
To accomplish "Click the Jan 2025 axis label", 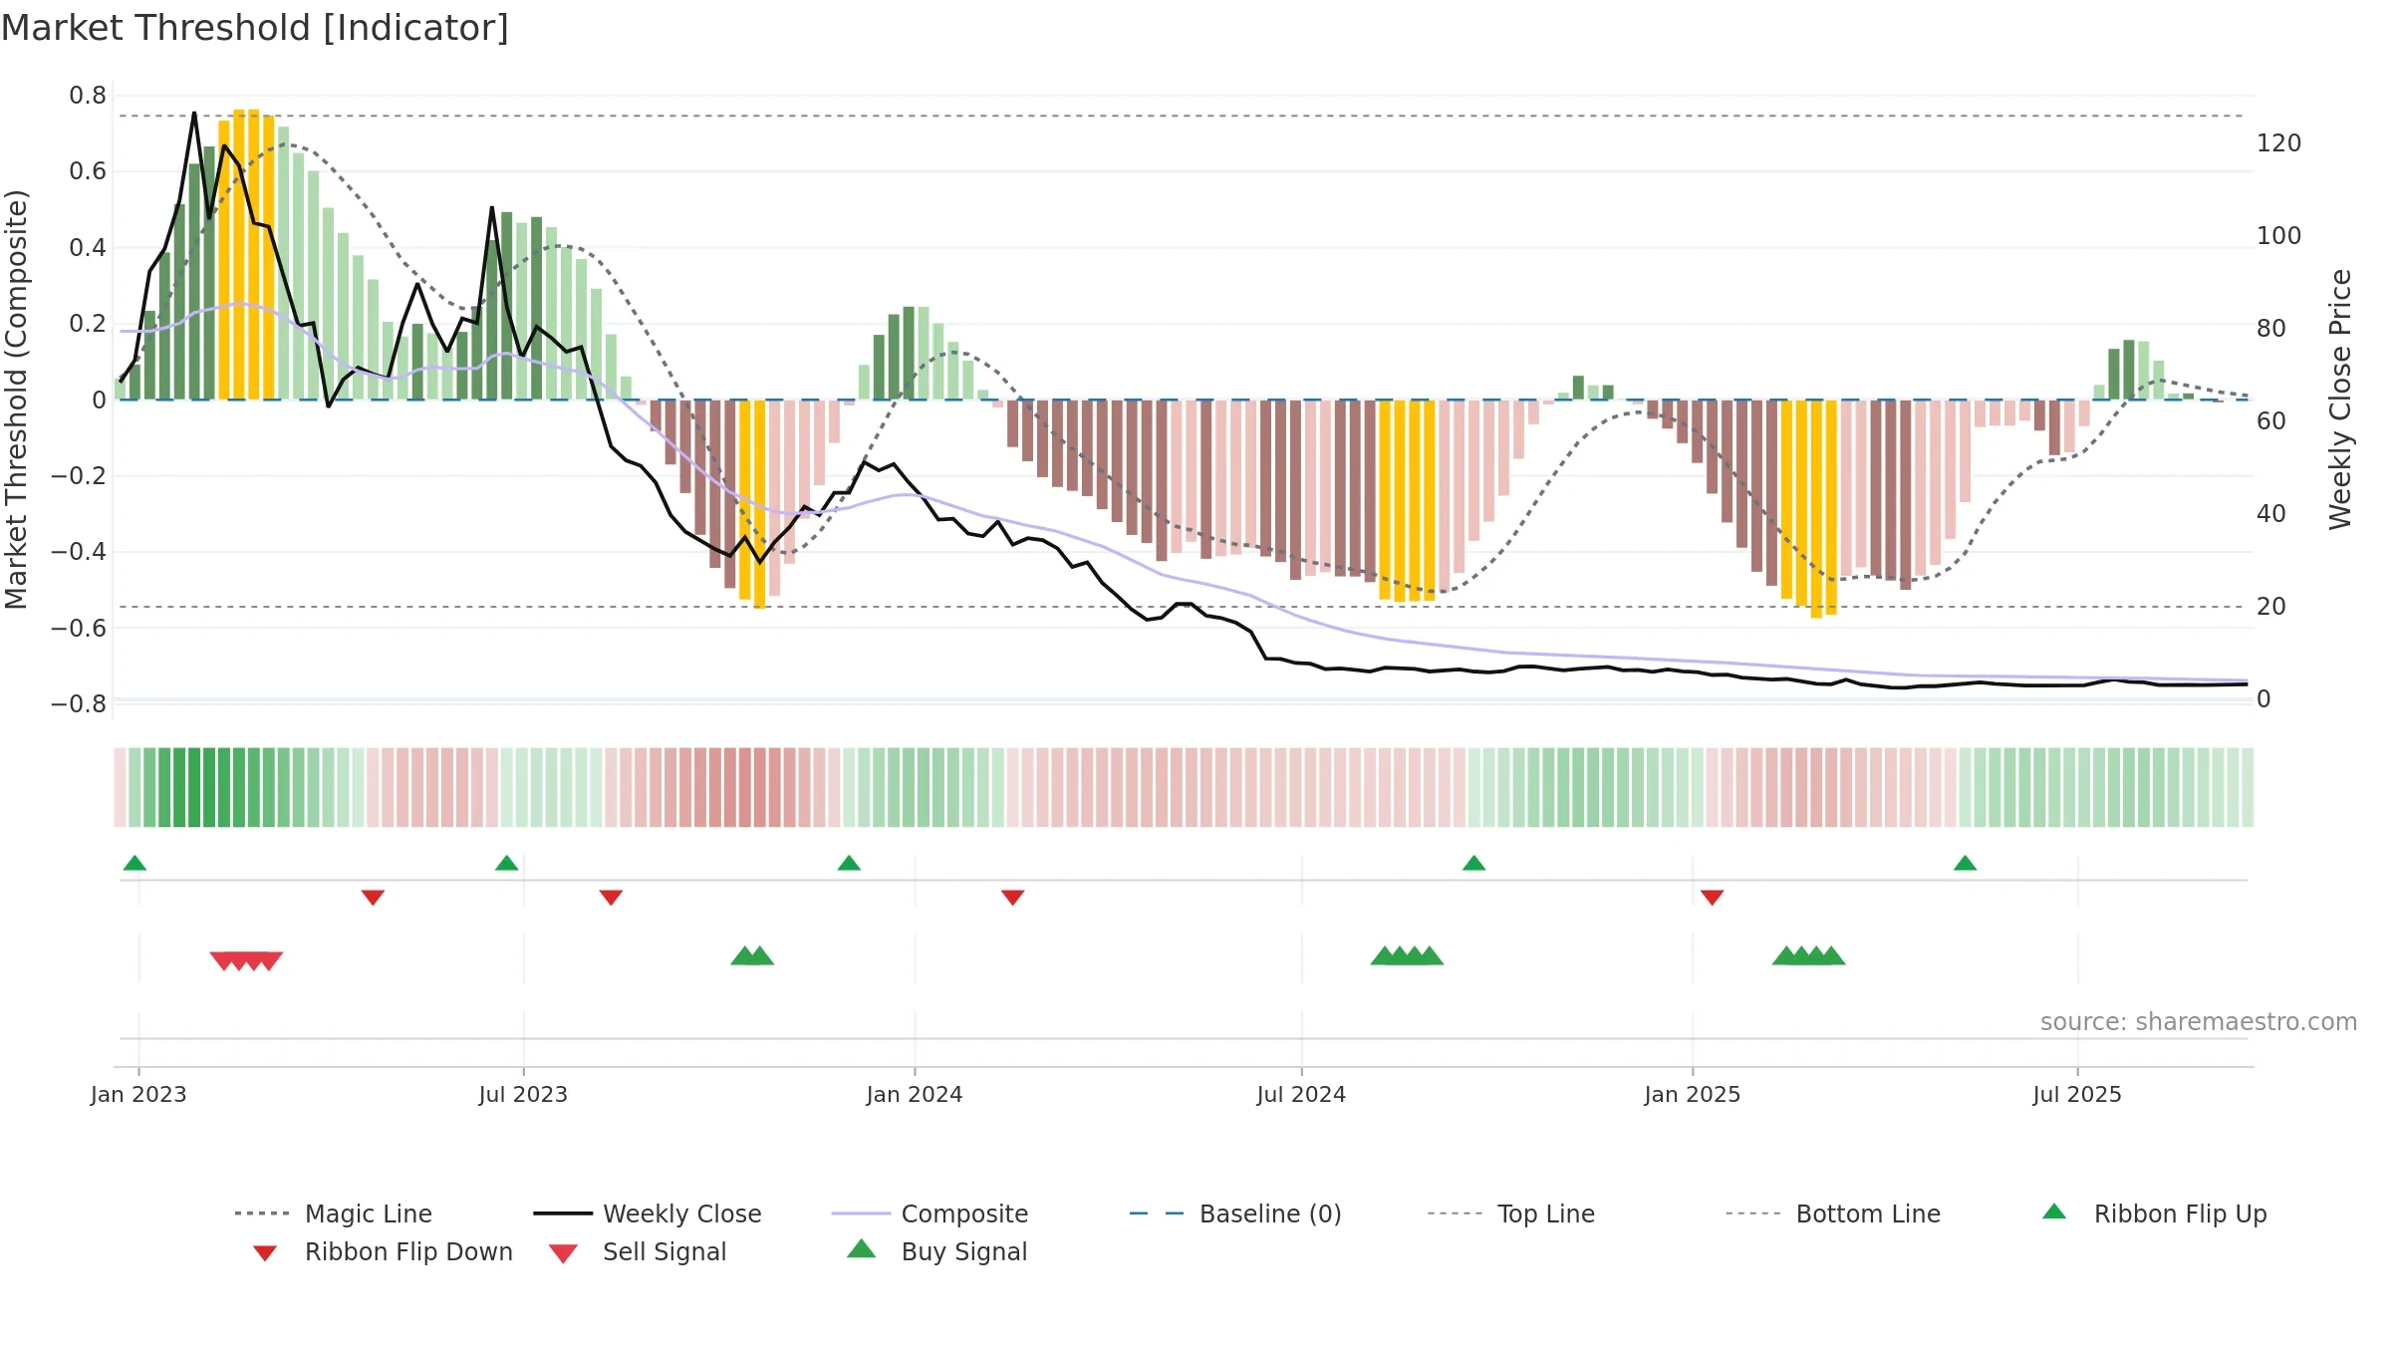I will click(1692, 1094).
